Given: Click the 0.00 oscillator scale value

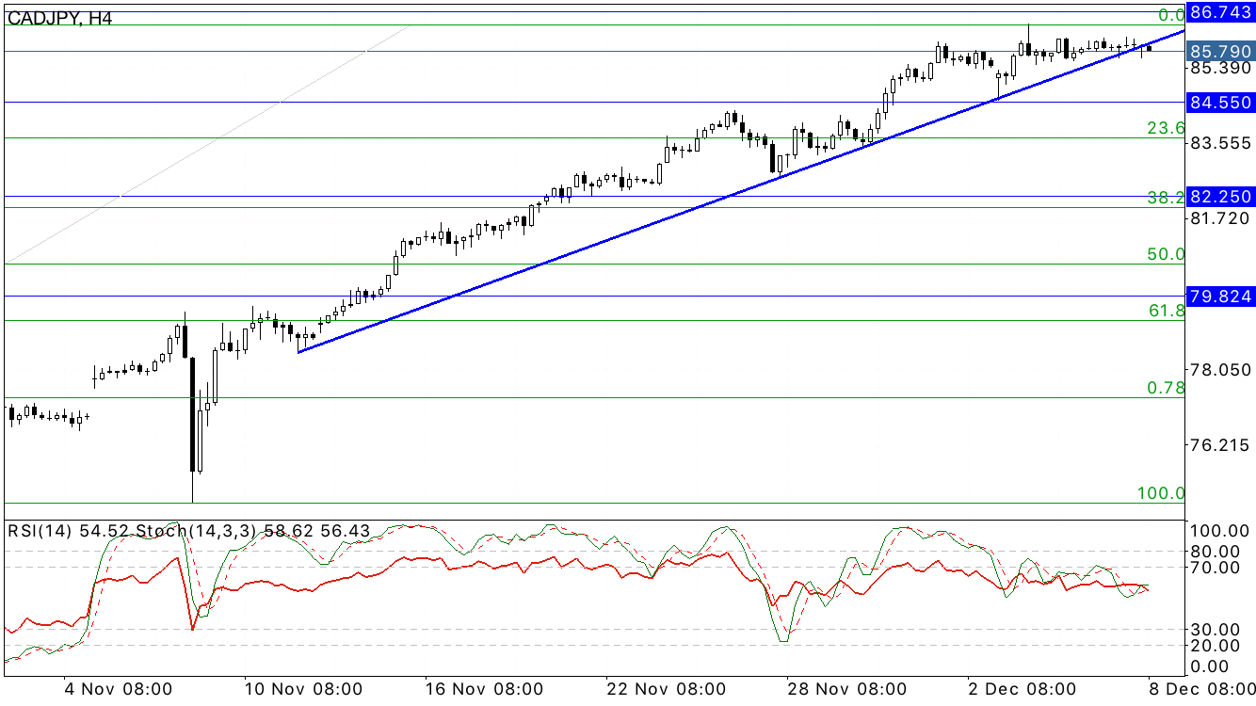Looking at the screenshot, I should pyautogui.click(x=1212, y=666).
